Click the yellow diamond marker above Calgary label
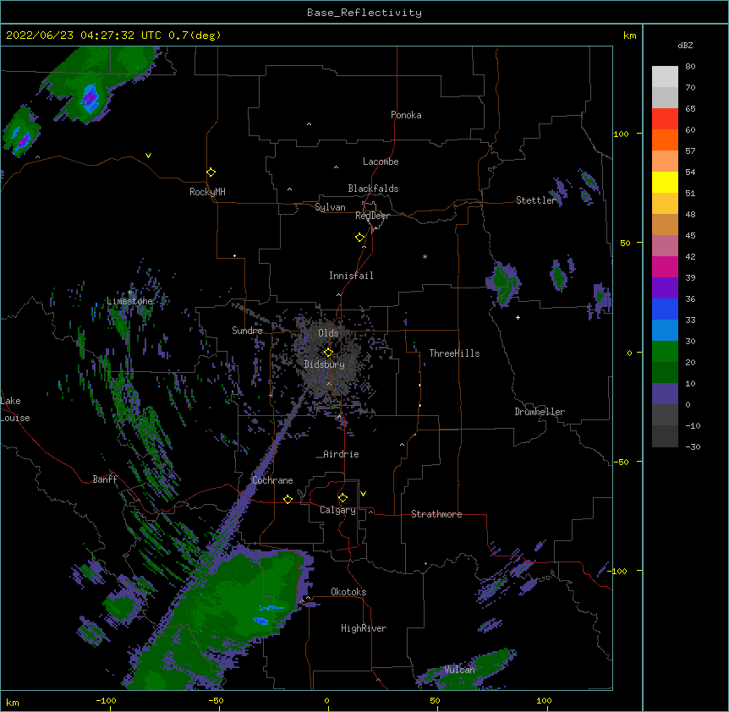The image size is (729, 712). tap(343, 498)
